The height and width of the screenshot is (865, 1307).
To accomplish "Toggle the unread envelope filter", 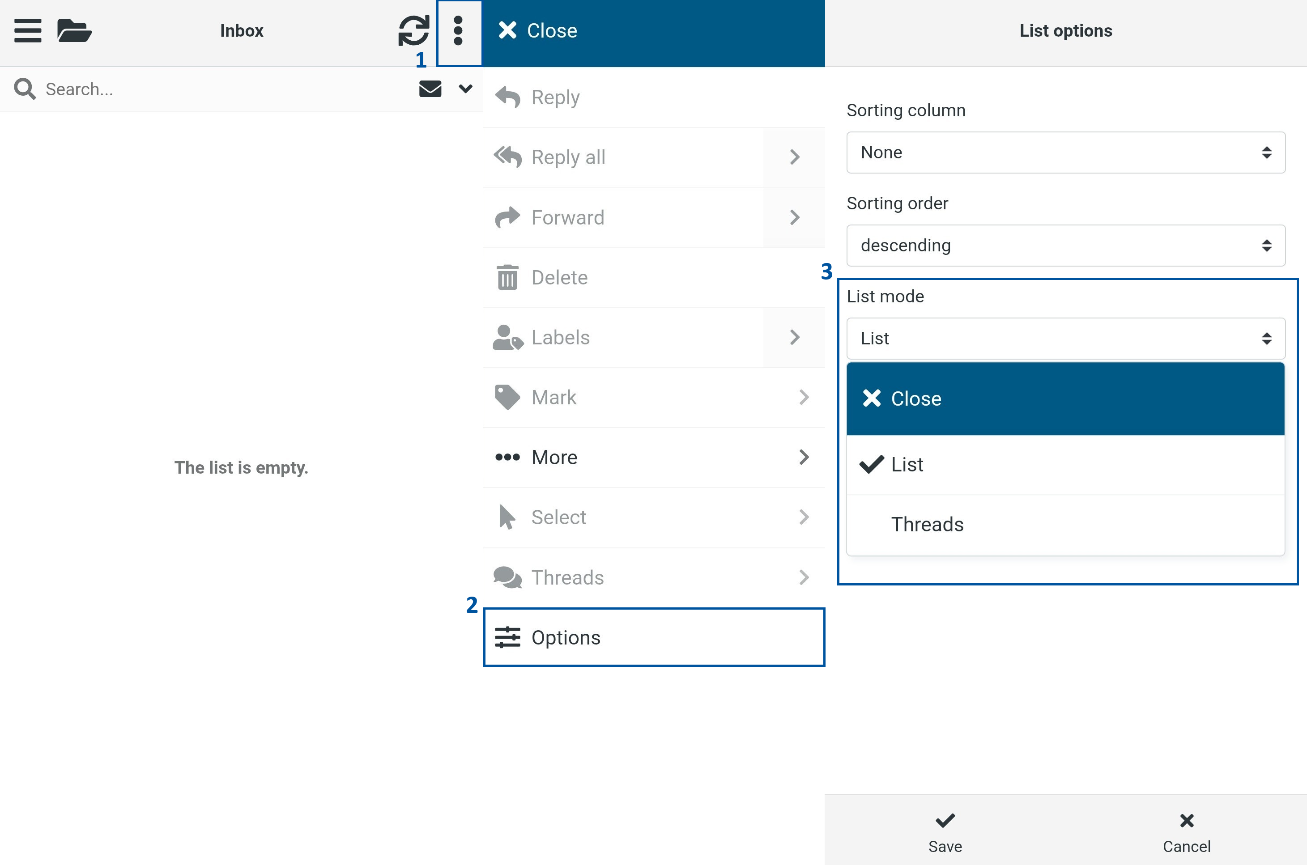I will (x=430, y=89).
